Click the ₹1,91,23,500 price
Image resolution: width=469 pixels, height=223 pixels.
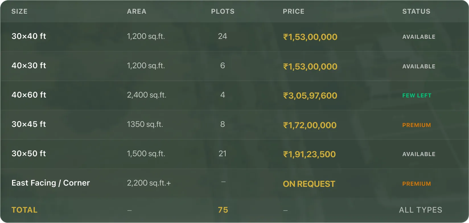point(309,154)
